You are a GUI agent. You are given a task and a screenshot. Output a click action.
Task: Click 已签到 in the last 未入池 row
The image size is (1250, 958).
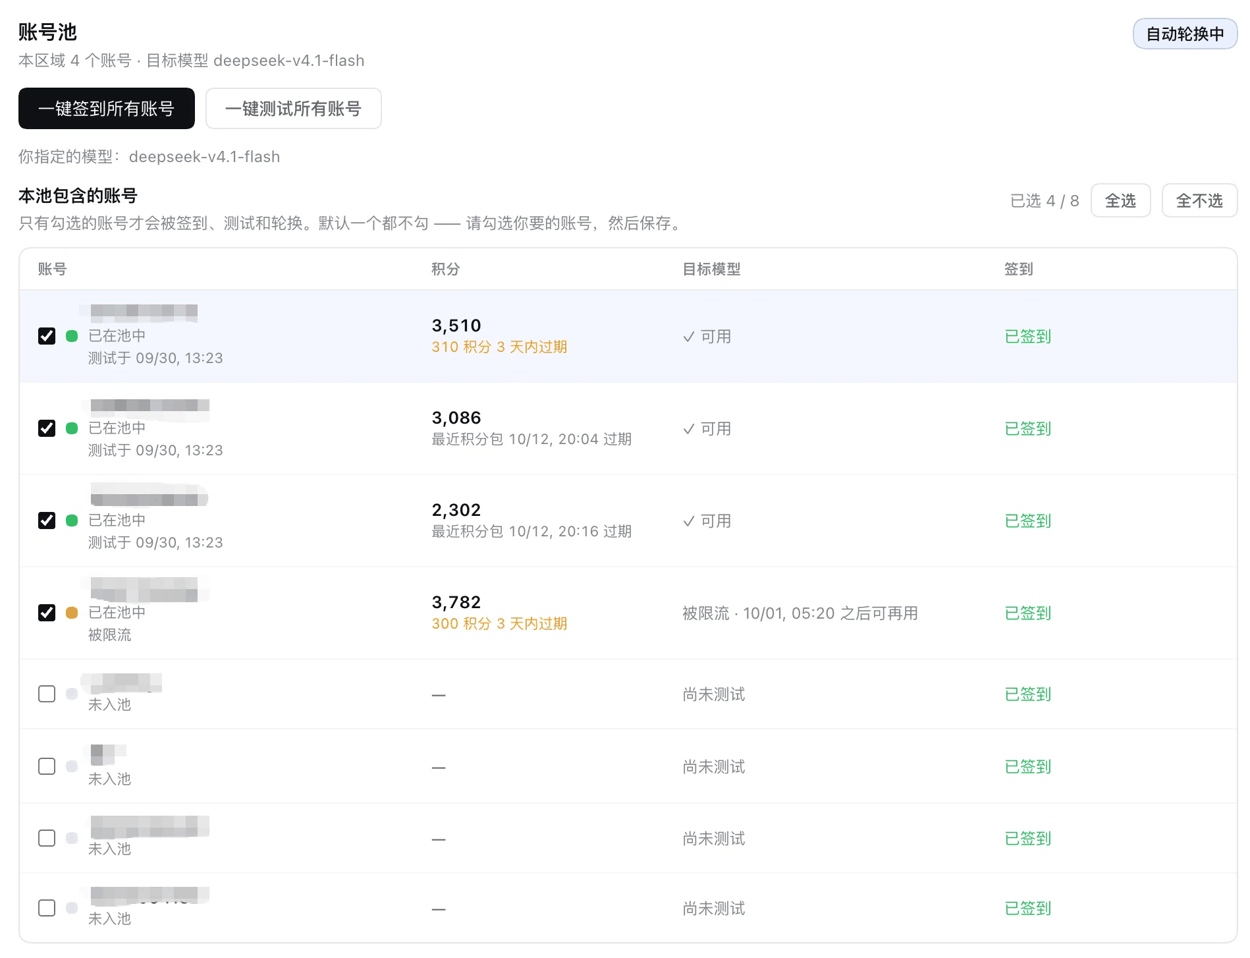(x=1028, y=909)
